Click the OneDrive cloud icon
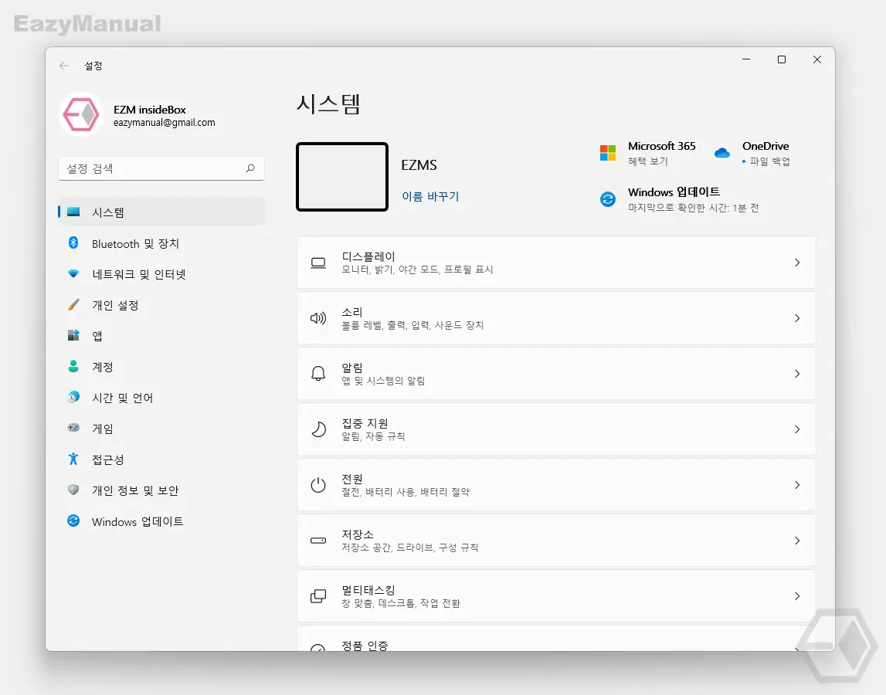886x695 pixels. coord(722,153)
